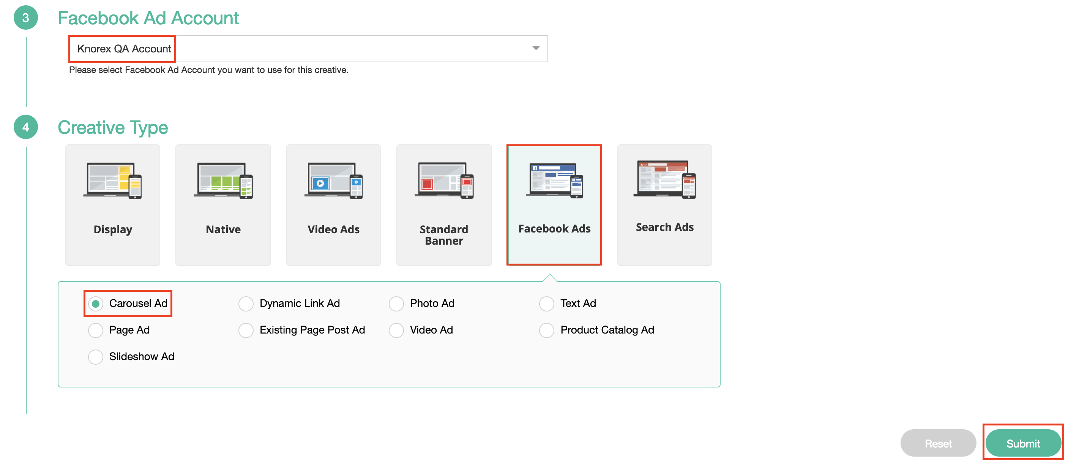
Task: Select the Carousel Ad radio button
Action: click(x=96, y=304)
